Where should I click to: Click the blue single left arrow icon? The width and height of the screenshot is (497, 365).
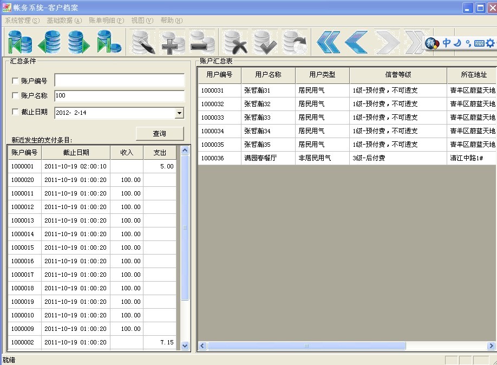pos(356,42)
